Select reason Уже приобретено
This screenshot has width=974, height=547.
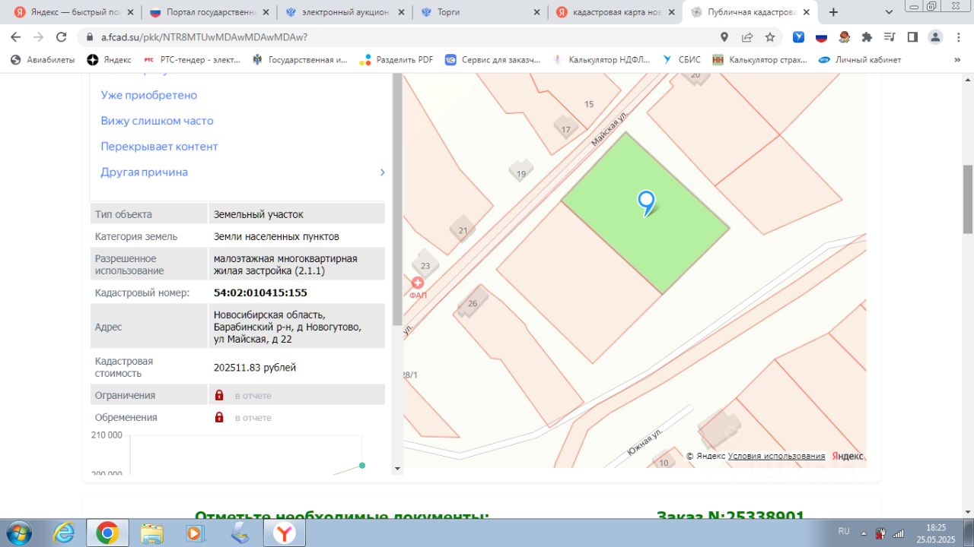[x=148, y=95]
